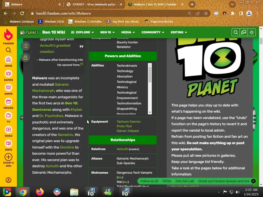Open the Anime section icon
263x197 pixels.
[x=8, y=88]
